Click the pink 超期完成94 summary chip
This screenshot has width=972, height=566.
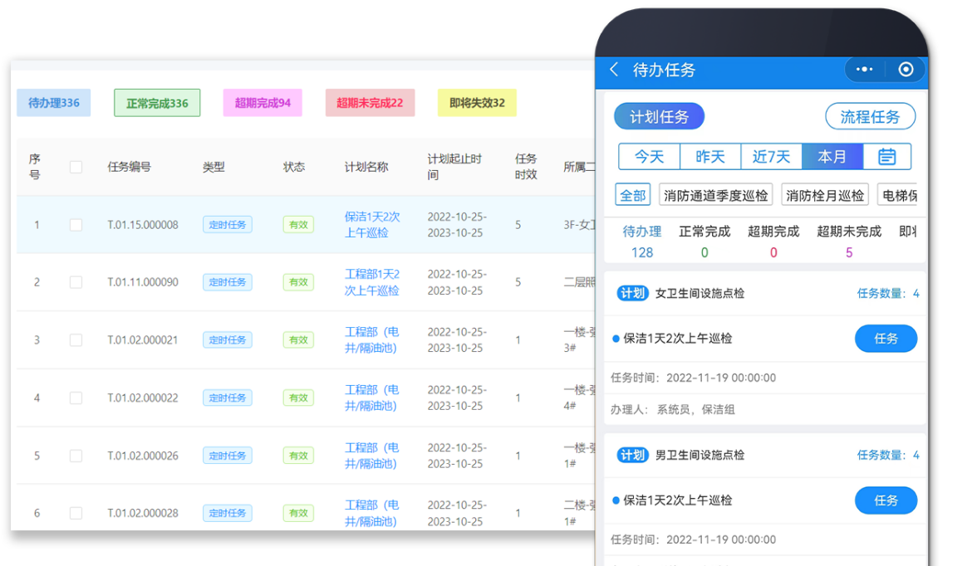pos(263,102)
